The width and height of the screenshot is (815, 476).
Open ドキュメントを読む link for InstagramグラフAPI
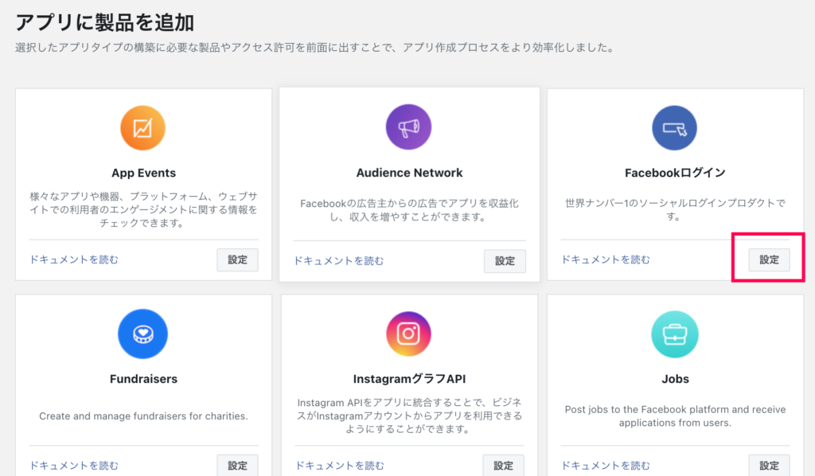pyautogui.click(x=340, y=466)
